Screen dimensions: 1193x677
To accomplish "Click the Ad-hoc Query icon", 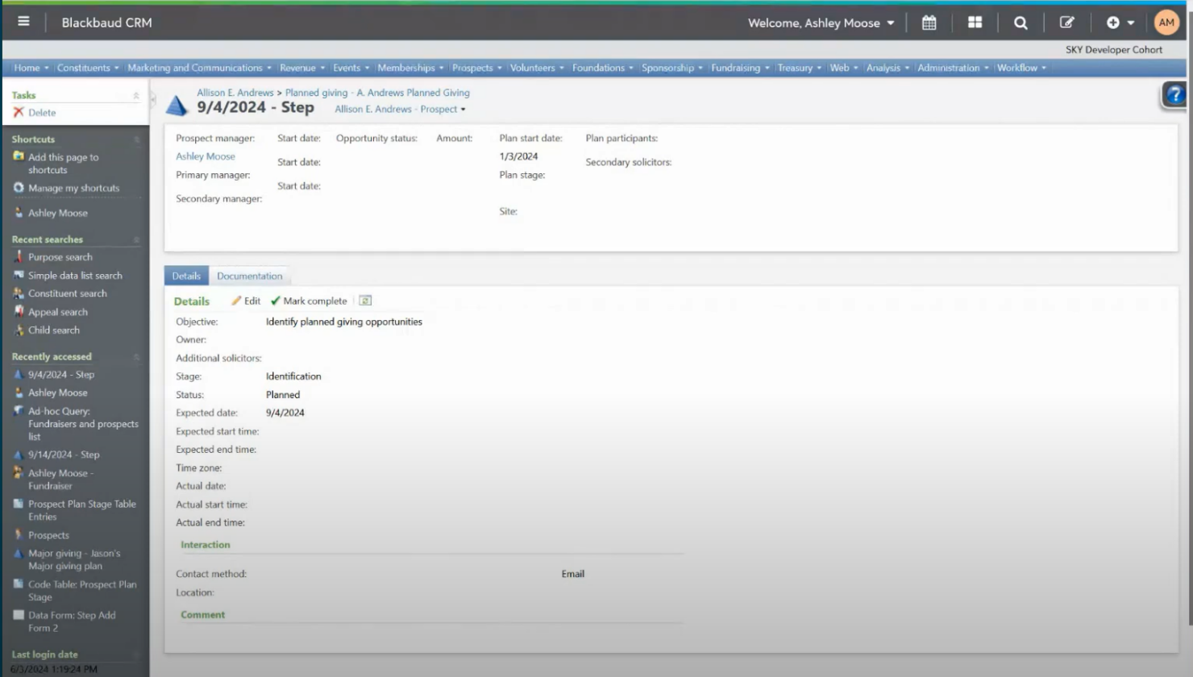I will [x=19, y=410].
